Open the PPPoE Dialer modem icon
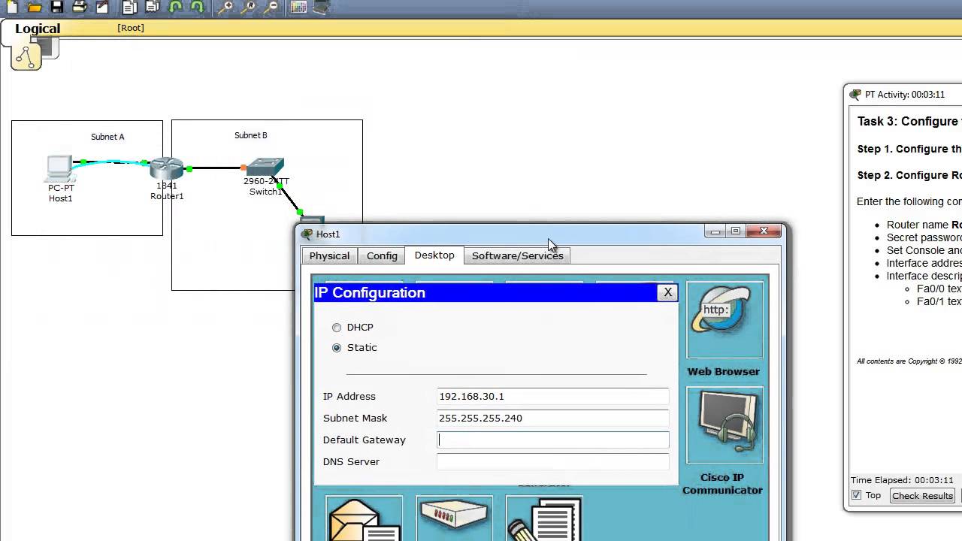The height and width of the screenshot is (541, 962). 454,518
